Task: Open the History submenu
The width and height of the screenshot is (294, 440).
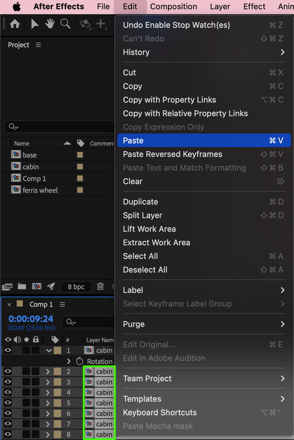Action: click(204, 52)
